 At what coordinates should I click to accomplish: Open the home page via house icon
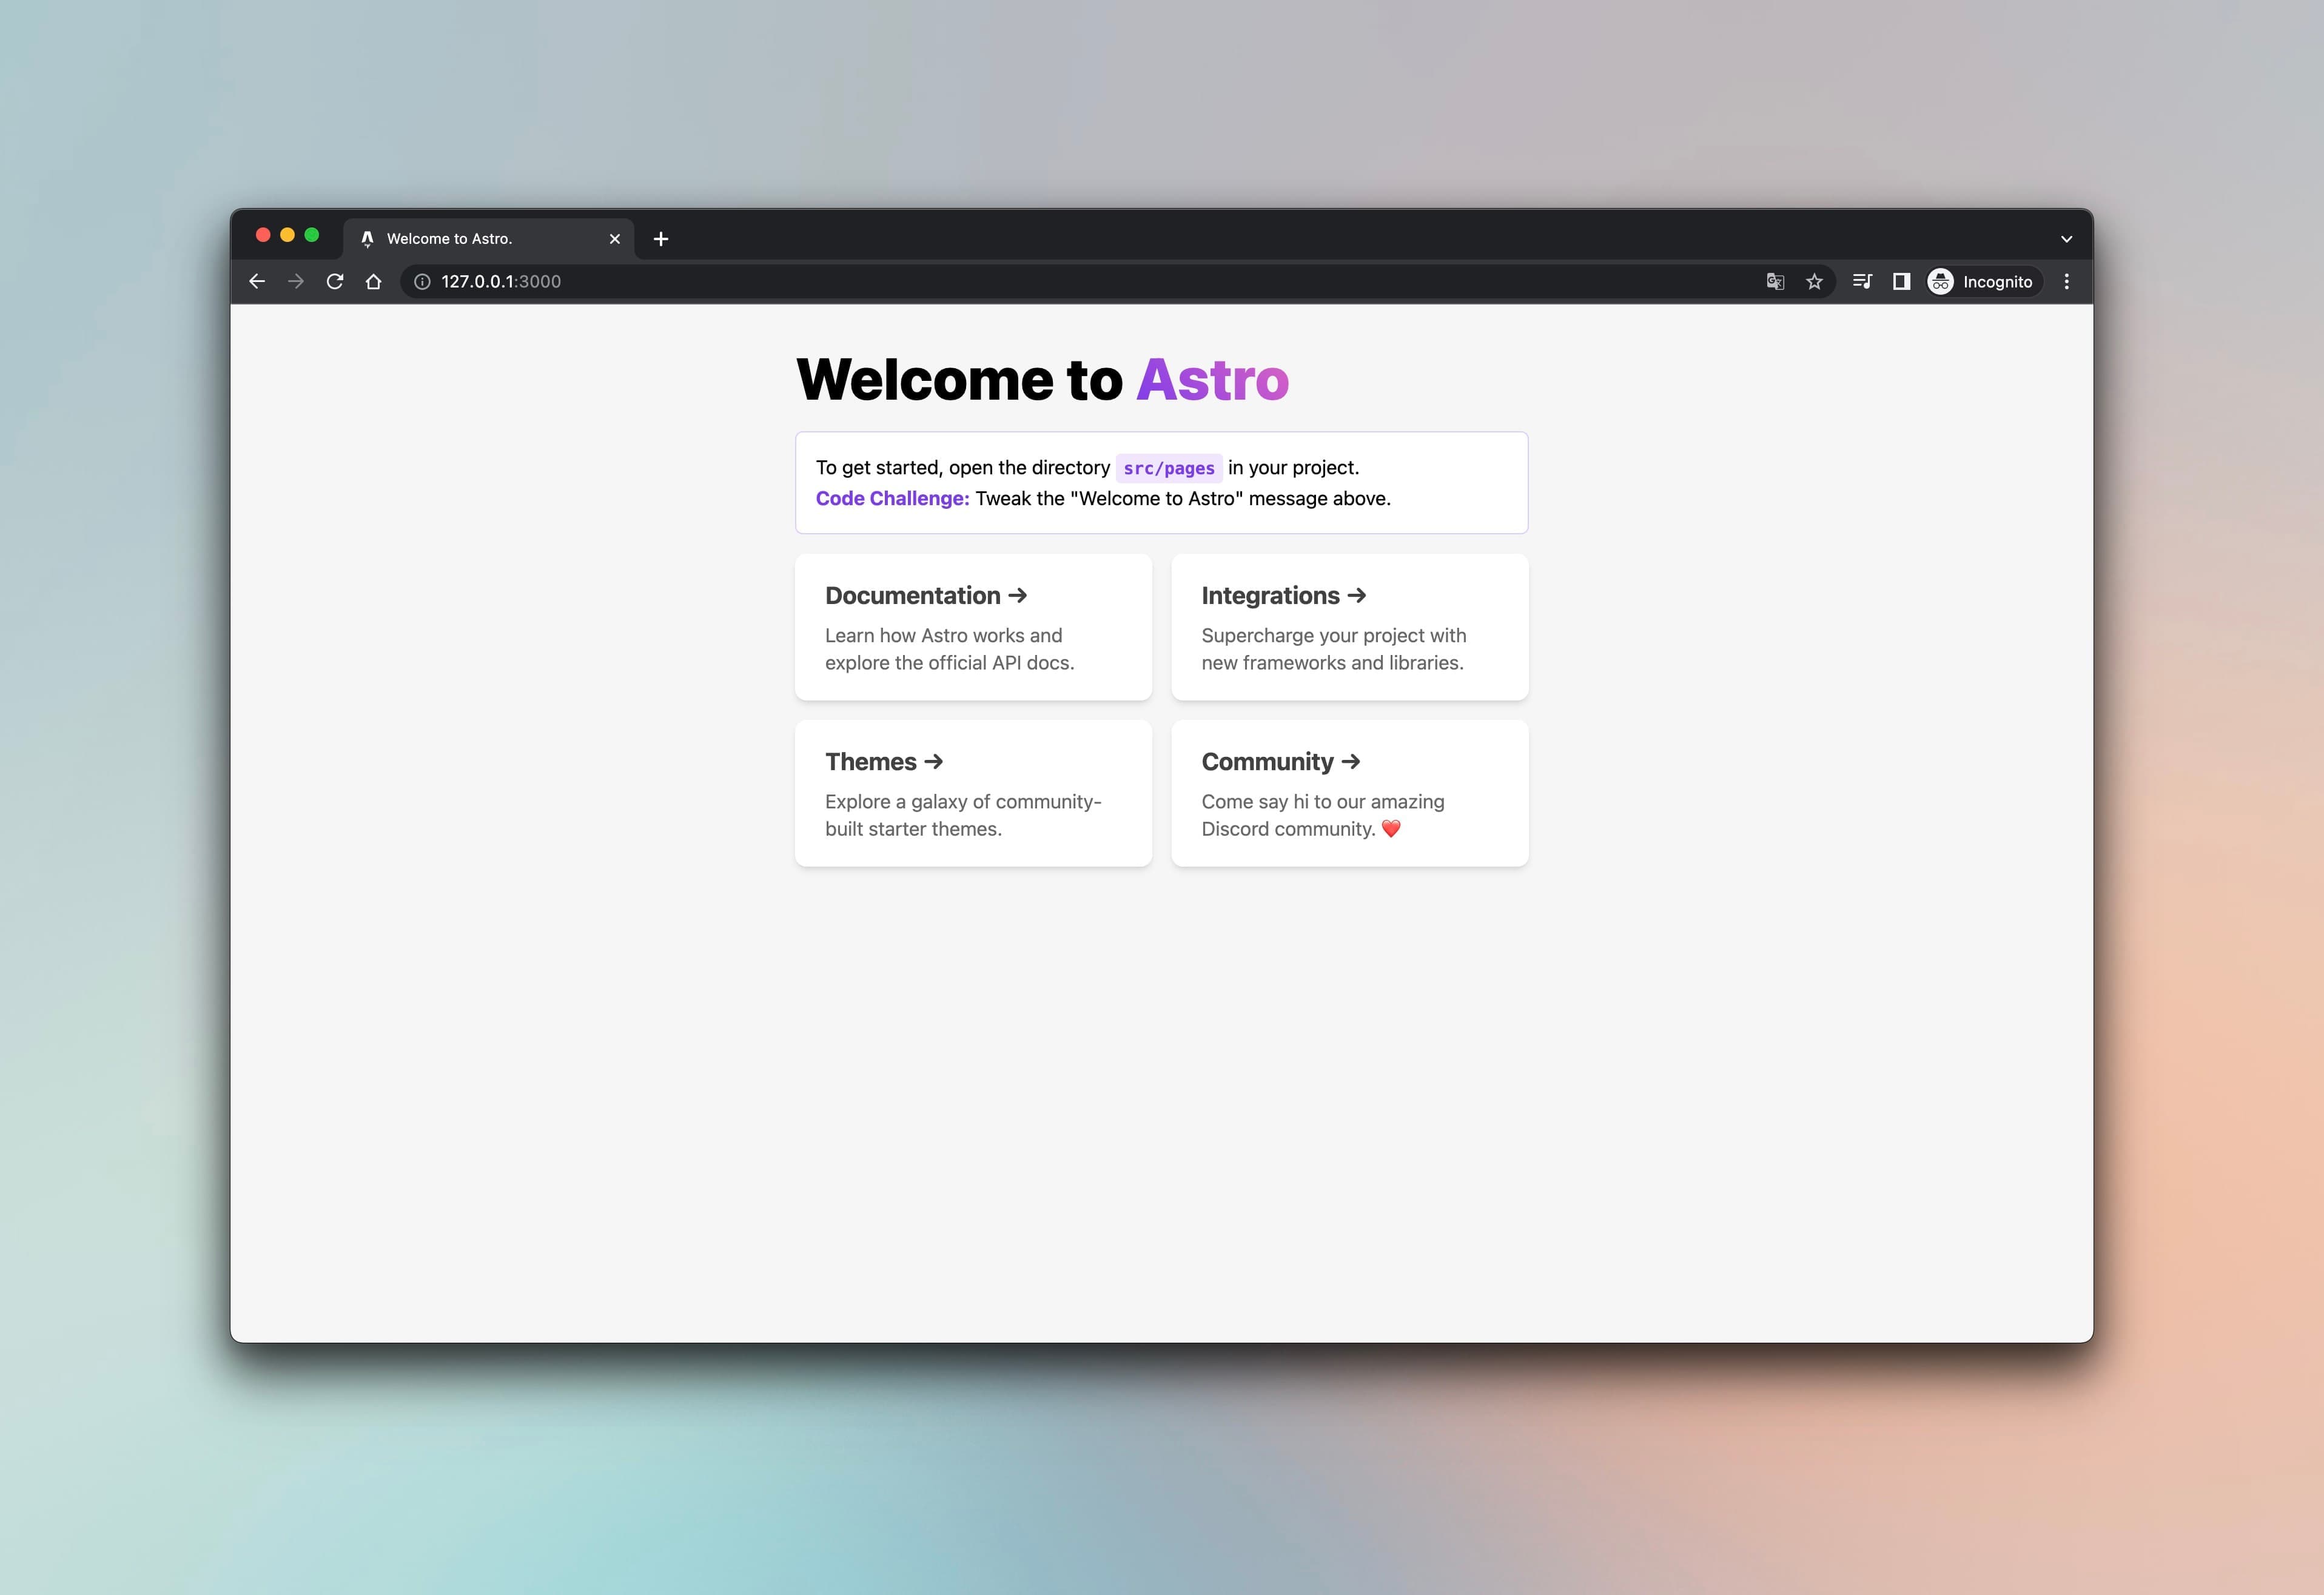[x=374, y=282]
